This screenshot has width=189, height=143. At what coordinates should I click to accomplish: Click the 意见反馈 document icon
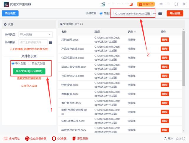(74, 139)
